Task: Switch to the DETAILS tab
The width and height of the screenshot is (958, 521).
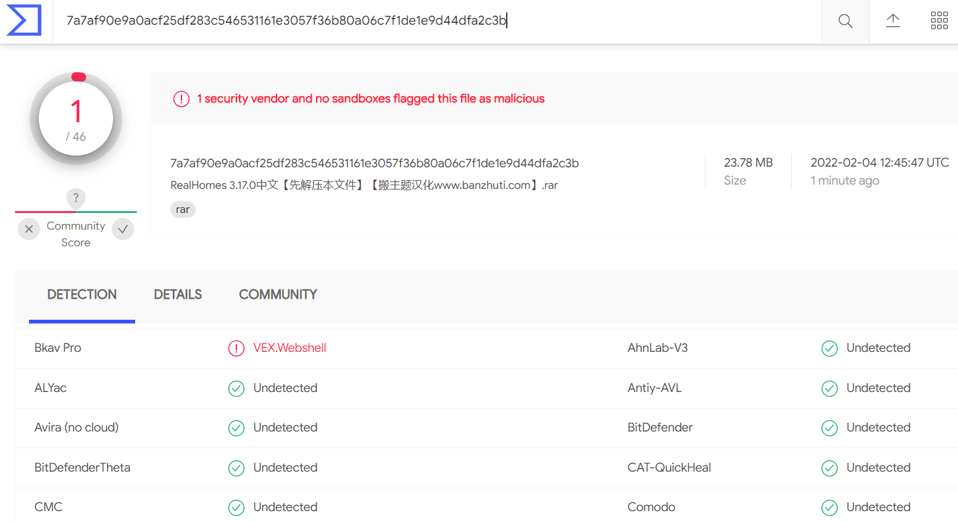Action: click(x=178, y=294)
